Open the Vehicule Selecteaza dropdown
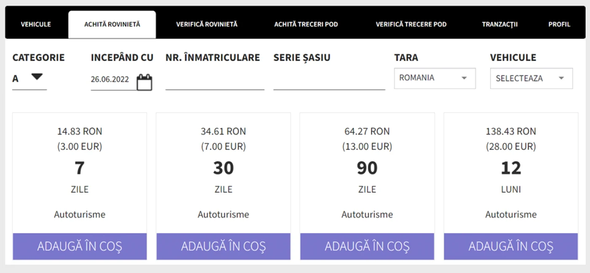 [x=531, y=78]
